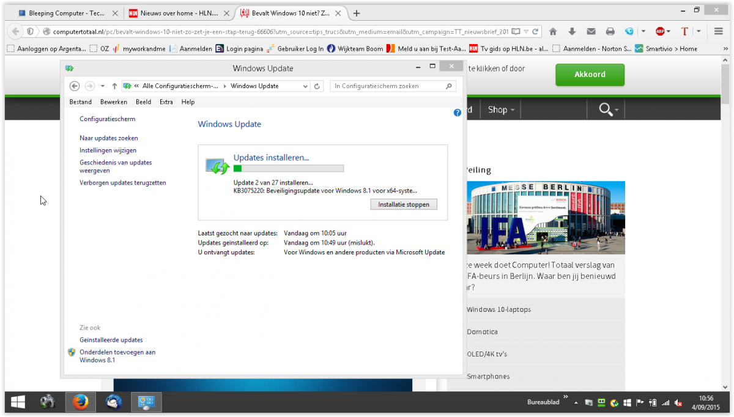Open the Action Center flag icon
Viewport: 734px width, 417px height.
tap(640, 403)
